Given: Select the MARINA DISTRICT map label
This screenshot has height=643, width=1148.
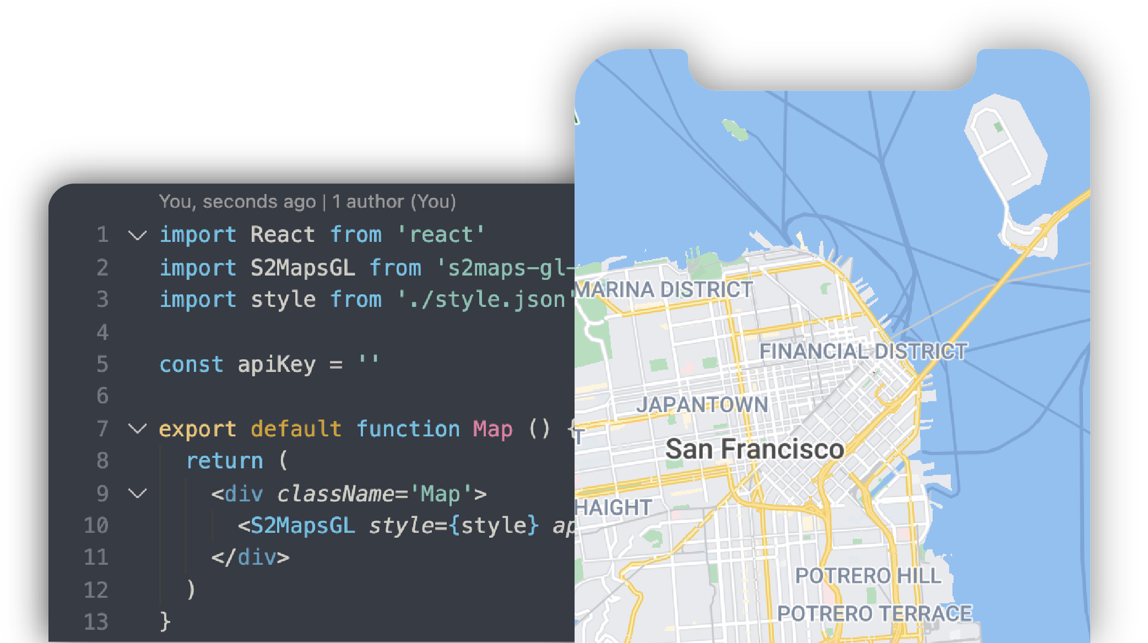Looking at the screenshot, I should (663, 289).
